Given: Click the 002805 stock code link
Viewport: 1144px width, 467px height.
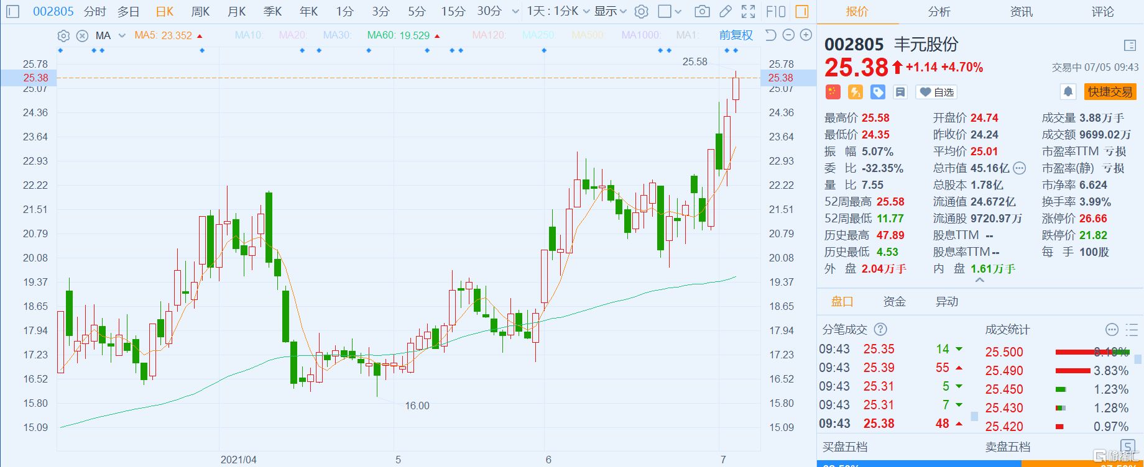Looking at the screenshot, I should coord(53,11).
